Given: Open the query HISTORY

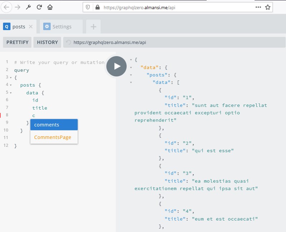Looking at the screenshot, I should (x=47, y=42).
